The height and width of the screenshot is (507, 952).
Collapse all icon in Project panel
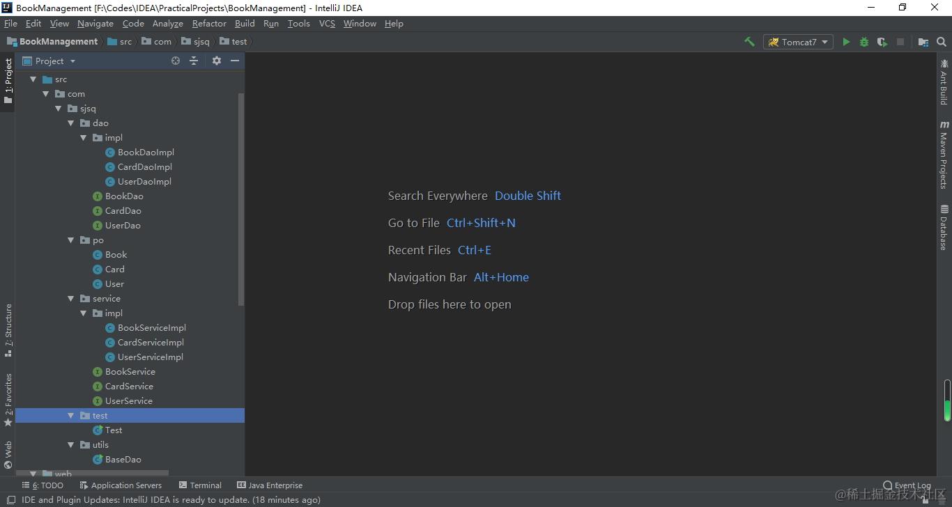point(194,61)
